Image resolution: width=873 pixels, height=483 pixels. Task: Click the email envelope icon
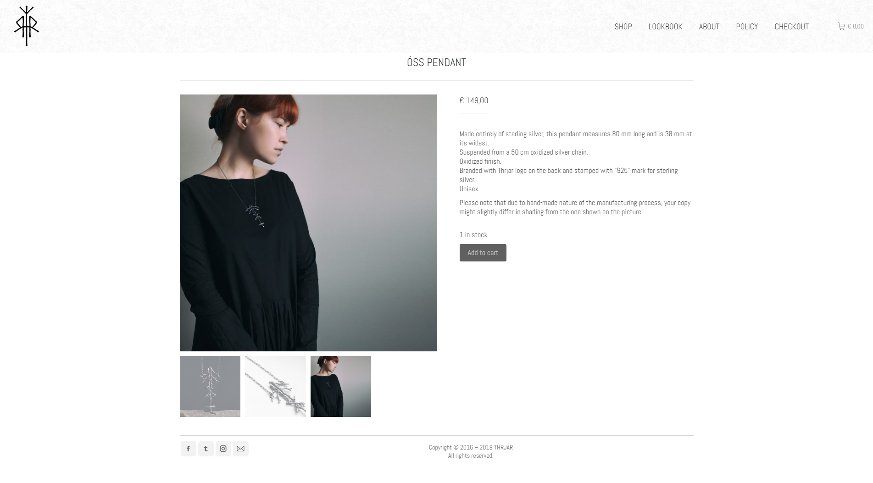(240, 449)
